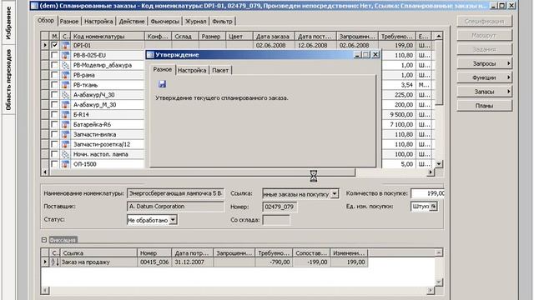Click the item icon in the Батарейка-R6 row

click(65, 124)
